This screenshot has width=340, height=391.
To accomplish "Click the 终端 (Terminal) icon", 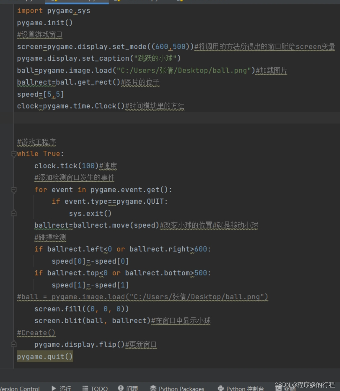I will click(279, 388).
